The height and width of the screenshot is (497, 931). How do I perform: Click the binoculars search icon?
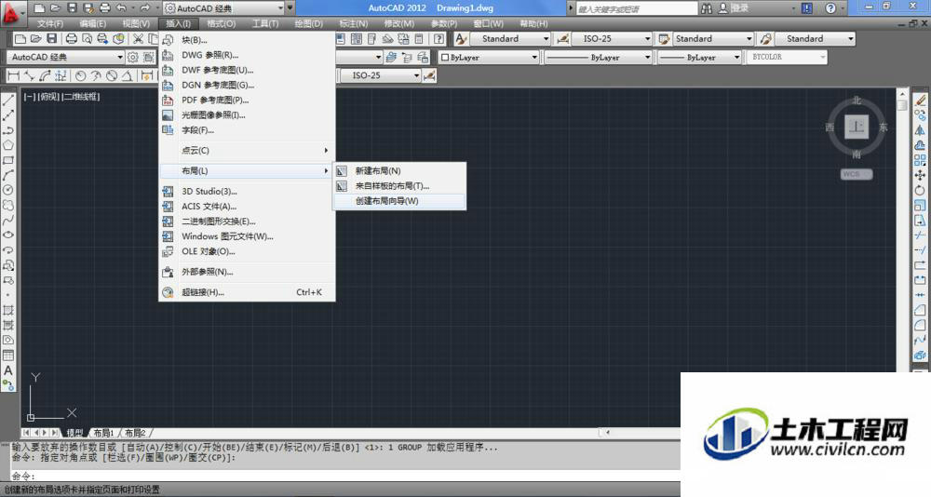707,8
